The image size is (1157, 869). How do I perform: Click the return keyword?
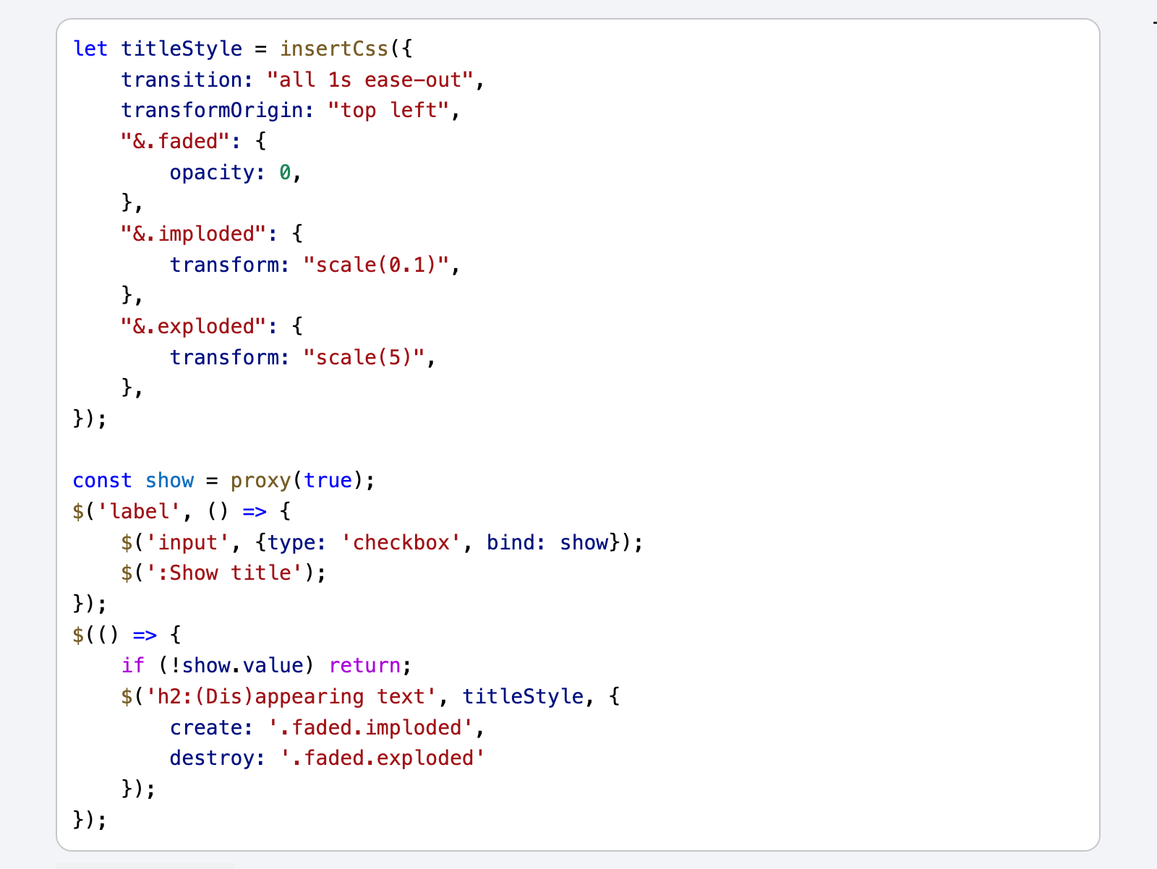tap(364, 665)
